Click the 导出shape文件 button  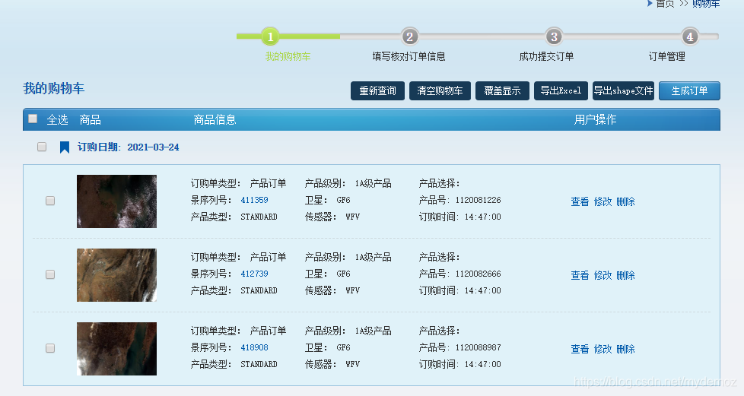624,90
